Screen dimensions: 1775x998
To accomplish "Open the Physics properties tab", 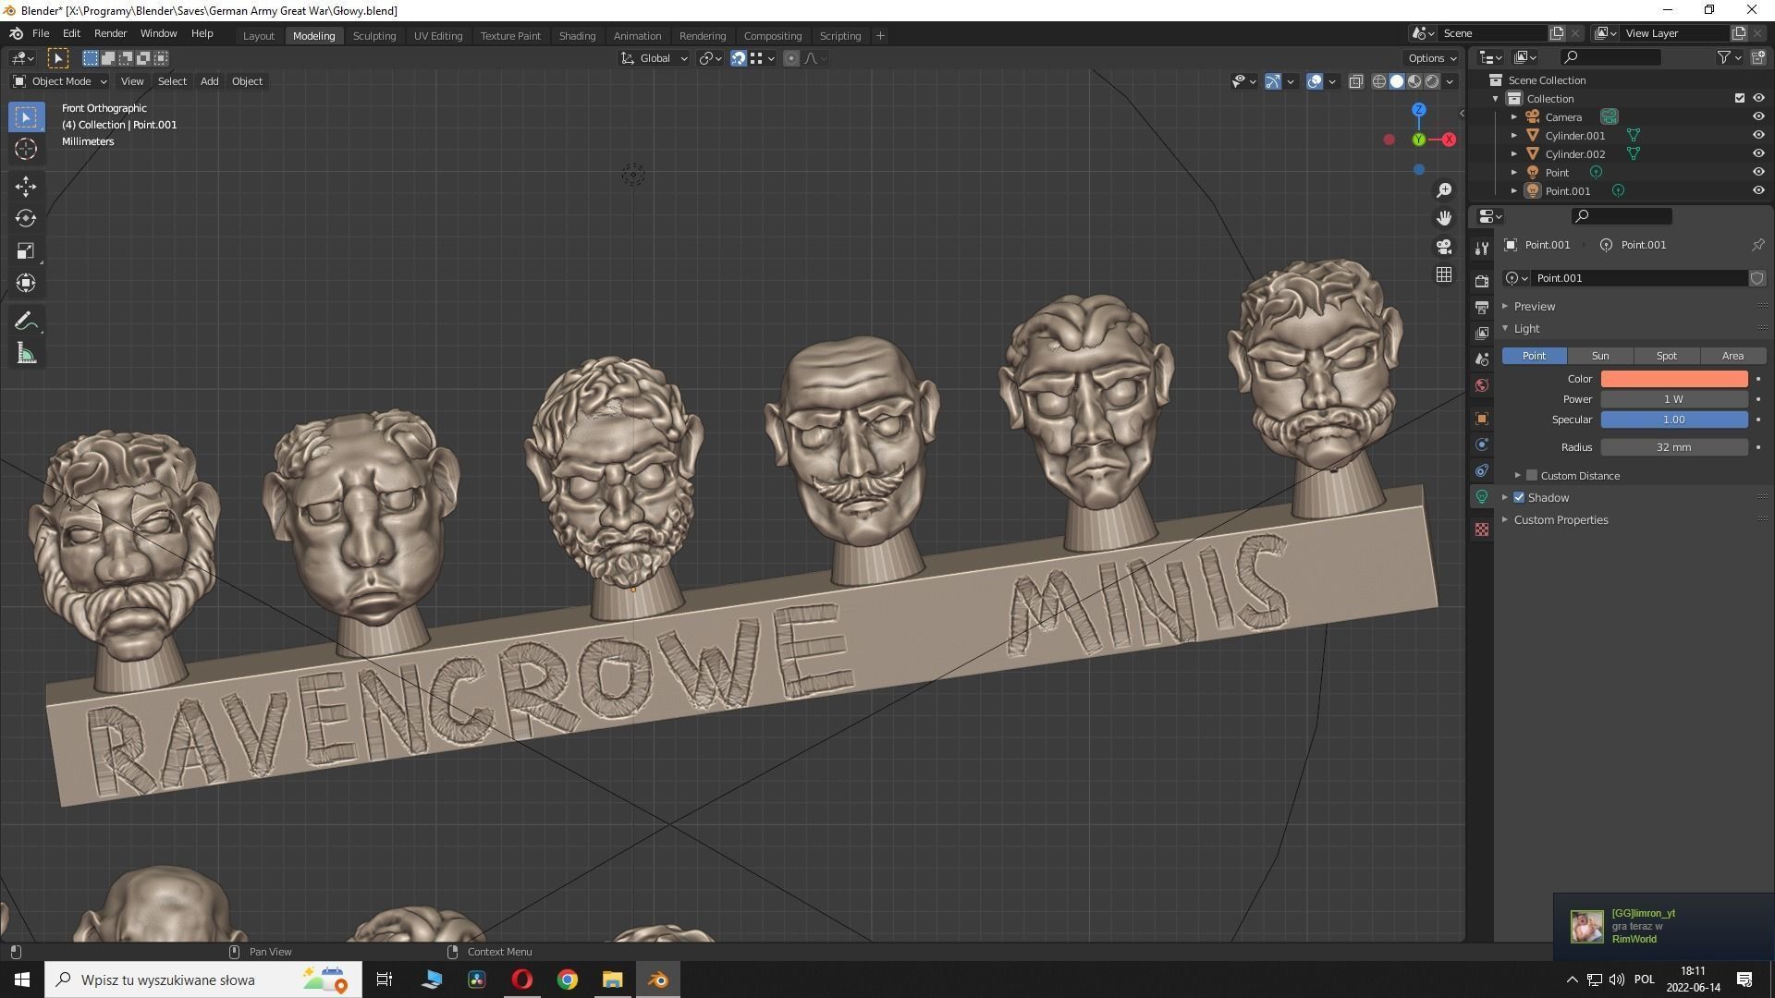I will (x=1482, y=444).
